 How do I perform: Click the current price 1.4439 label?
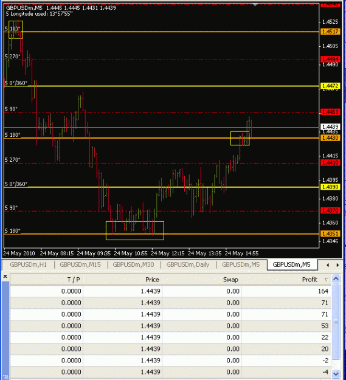click(330, 127)
